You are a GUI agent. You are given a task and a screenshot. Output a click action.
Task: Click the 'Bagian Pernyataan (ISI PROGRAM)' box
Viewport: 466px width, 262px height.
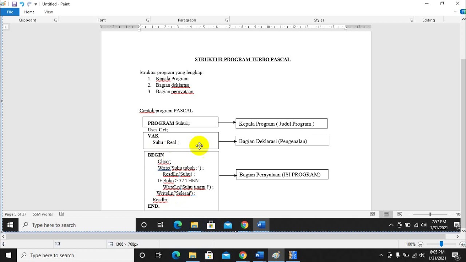[282, 174]
